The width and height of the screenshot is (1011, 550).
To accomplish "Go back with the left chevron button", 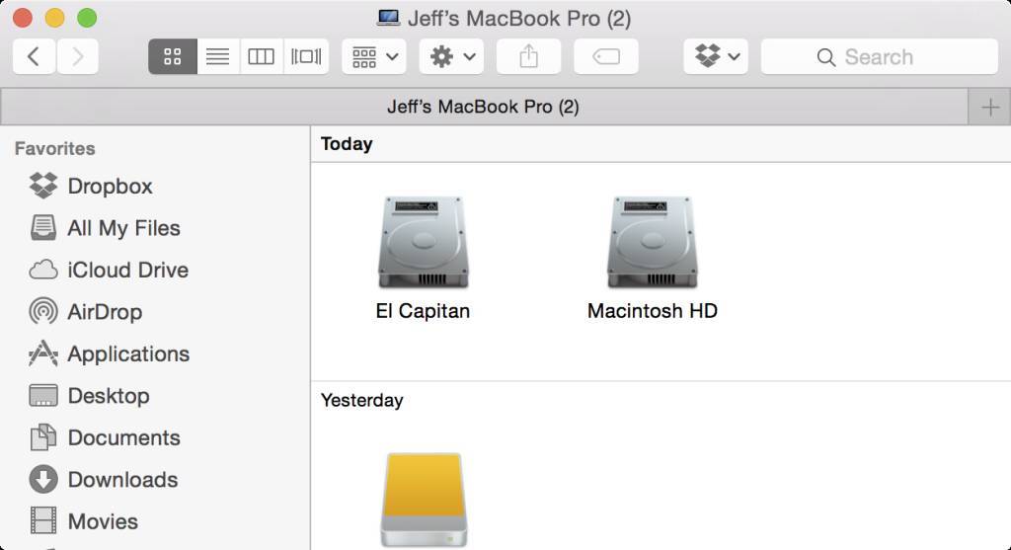I will tap(34, 56).
